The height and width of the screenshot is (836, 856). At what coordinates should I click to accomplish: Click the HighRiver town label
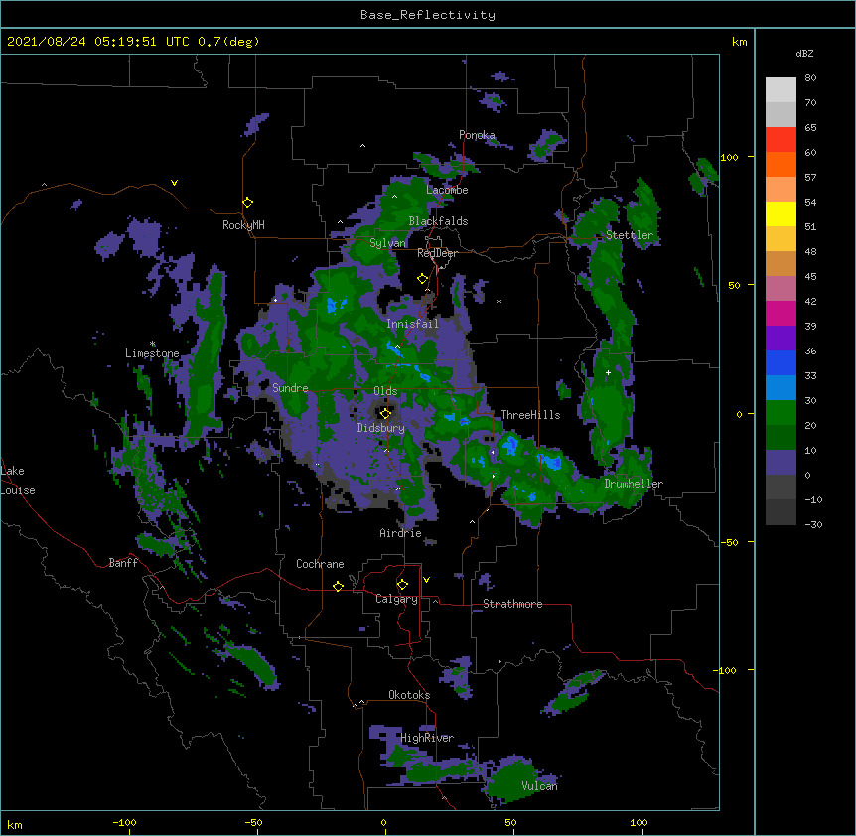pos(427,738)
